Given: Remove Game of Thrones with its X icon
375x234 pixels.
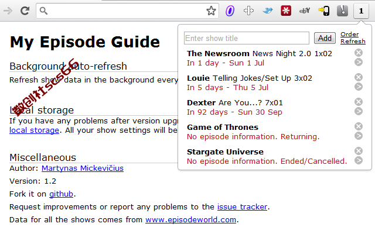Looking at the screenshot, I should click(x=359, y=126).
